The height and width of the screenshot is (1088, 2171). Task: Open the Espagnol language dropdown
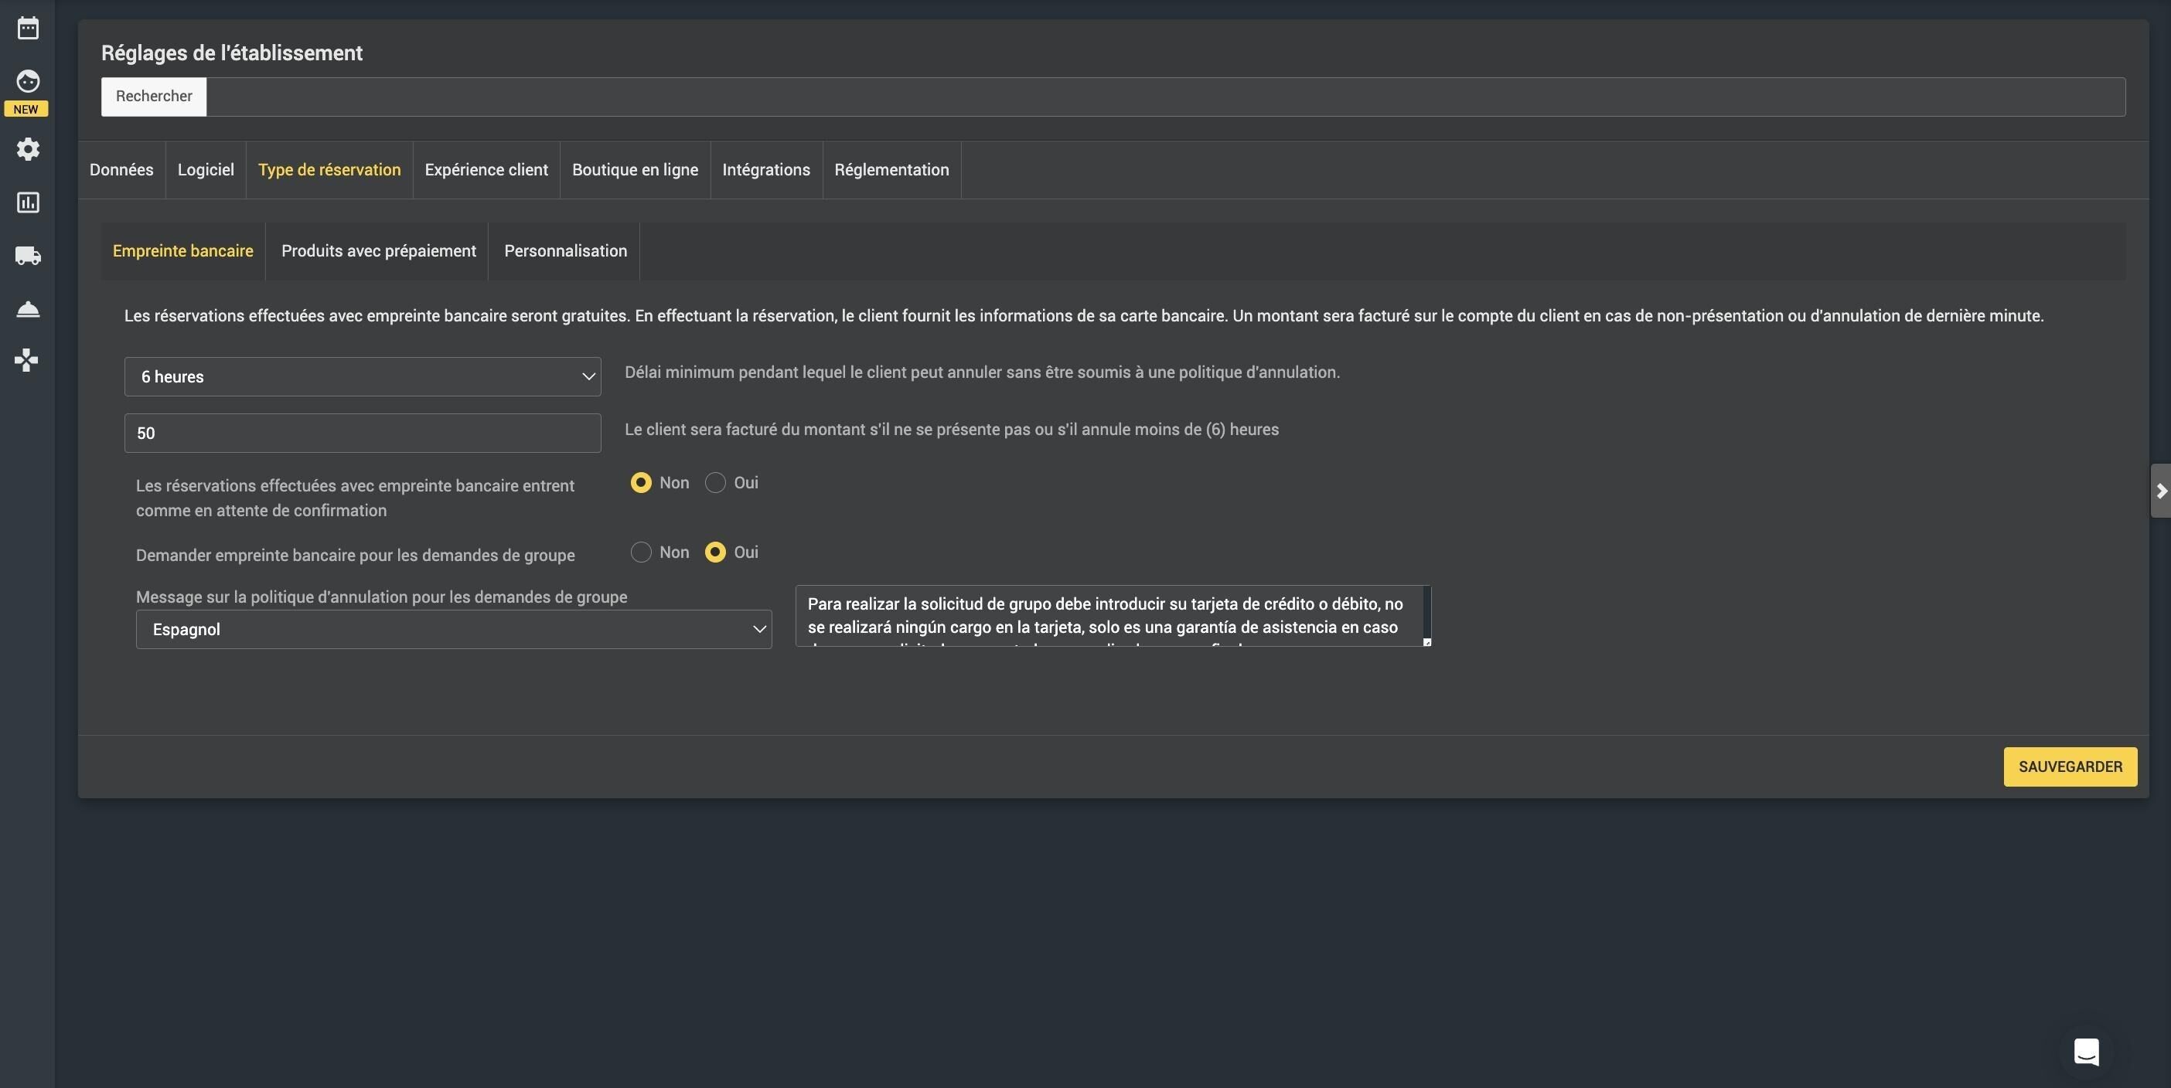(x=453, y=629)
